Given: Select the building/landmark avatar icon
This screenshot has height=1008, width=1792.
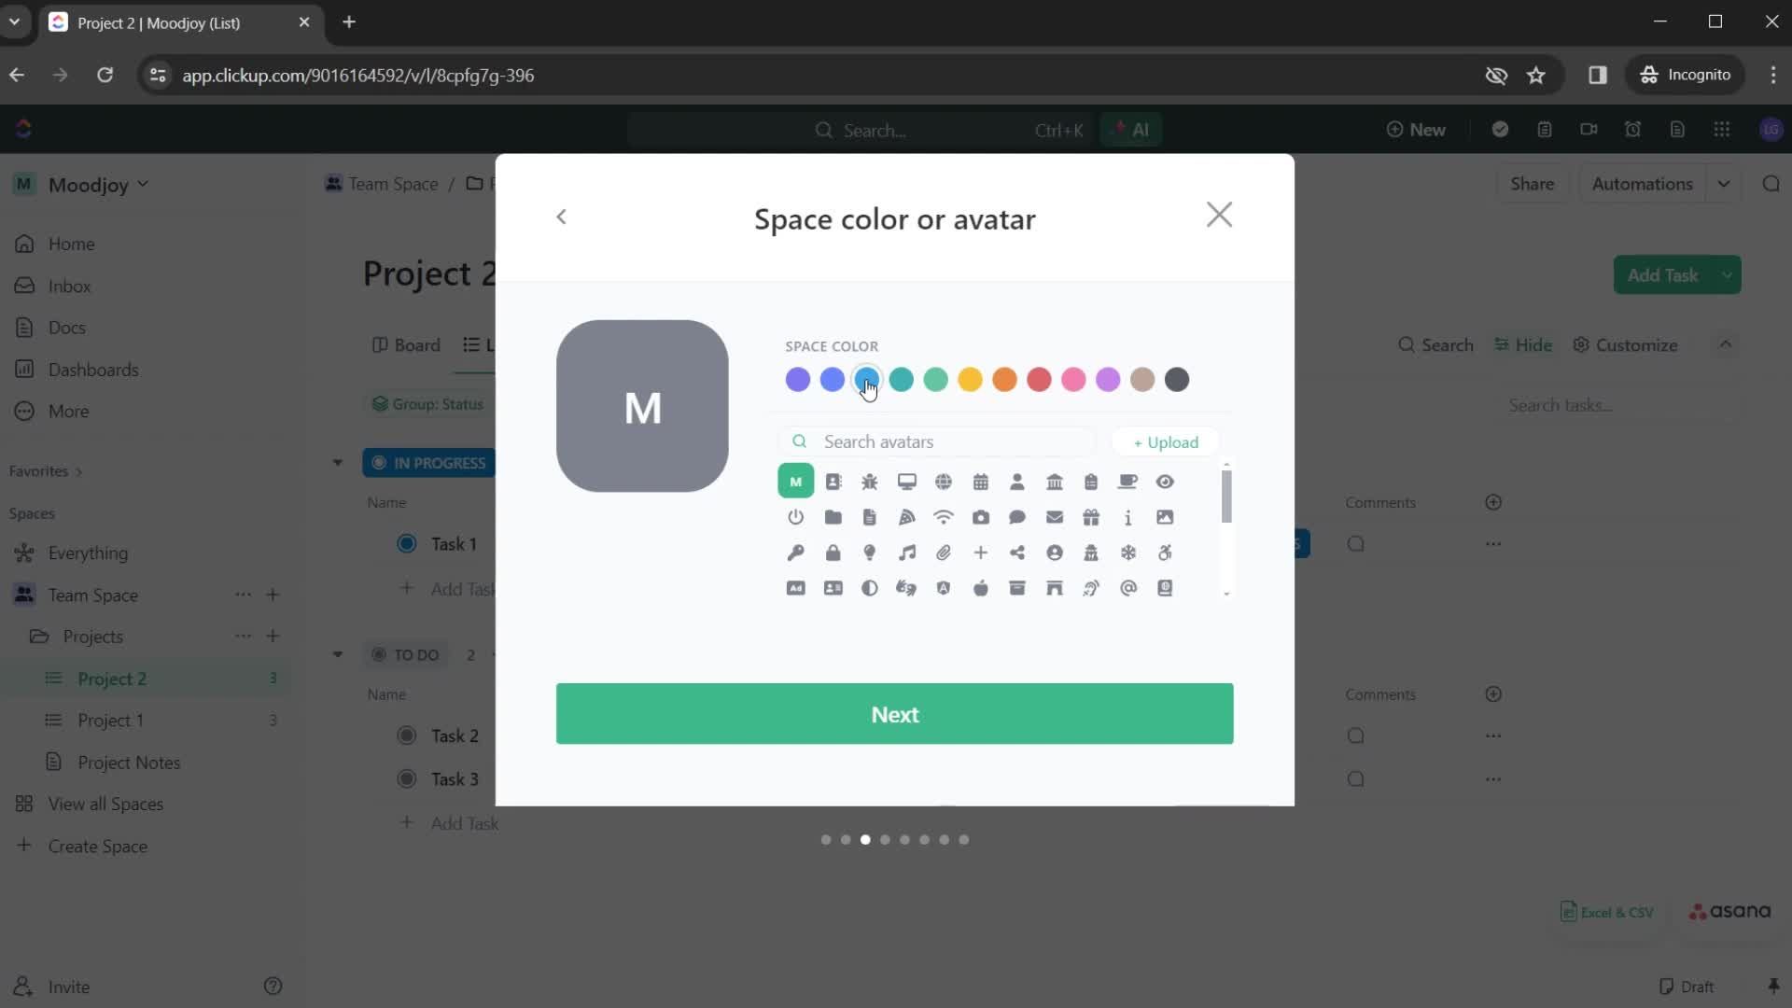Looking at the screenshot, I should (x=1055, y=482).
